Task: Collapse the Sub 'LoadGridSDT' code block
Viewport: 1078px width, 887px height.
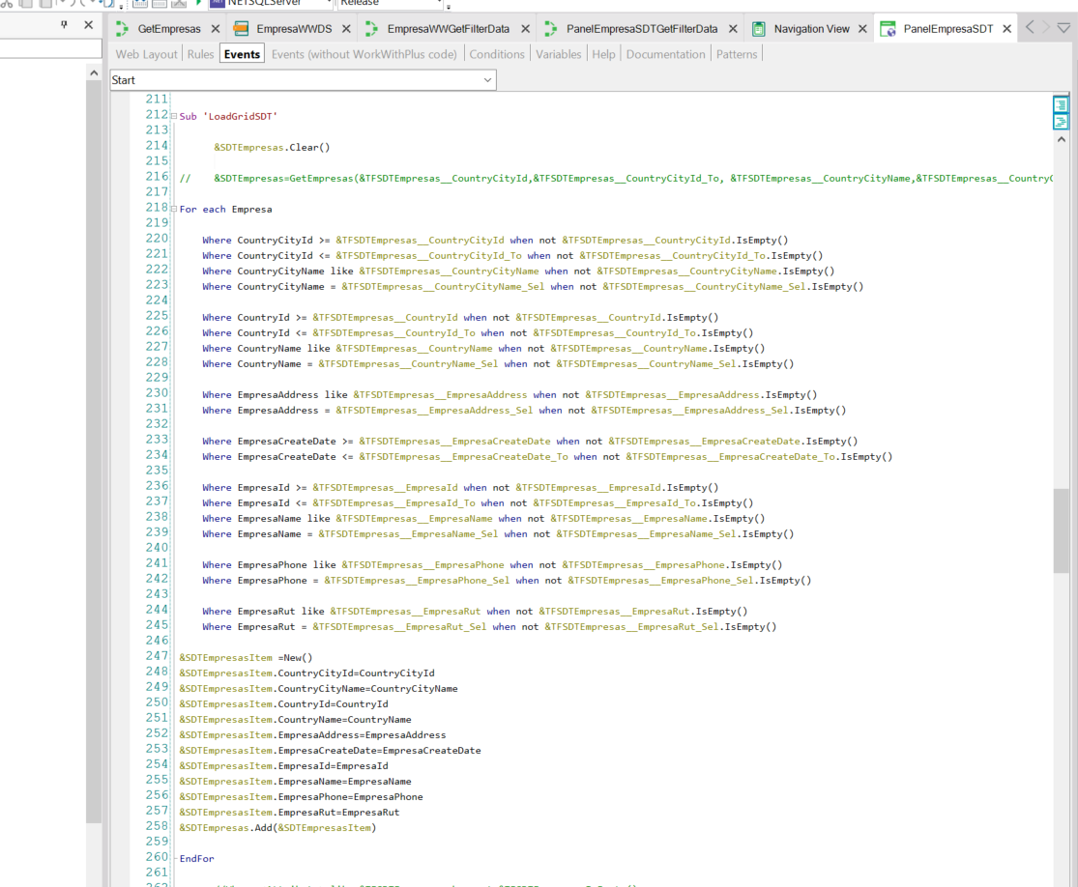Action: click(x=174, y=116)
